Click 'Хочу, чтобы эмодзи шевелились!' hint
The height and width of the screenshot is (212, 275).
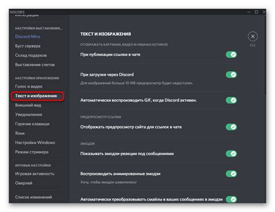[x=108, y=182]
